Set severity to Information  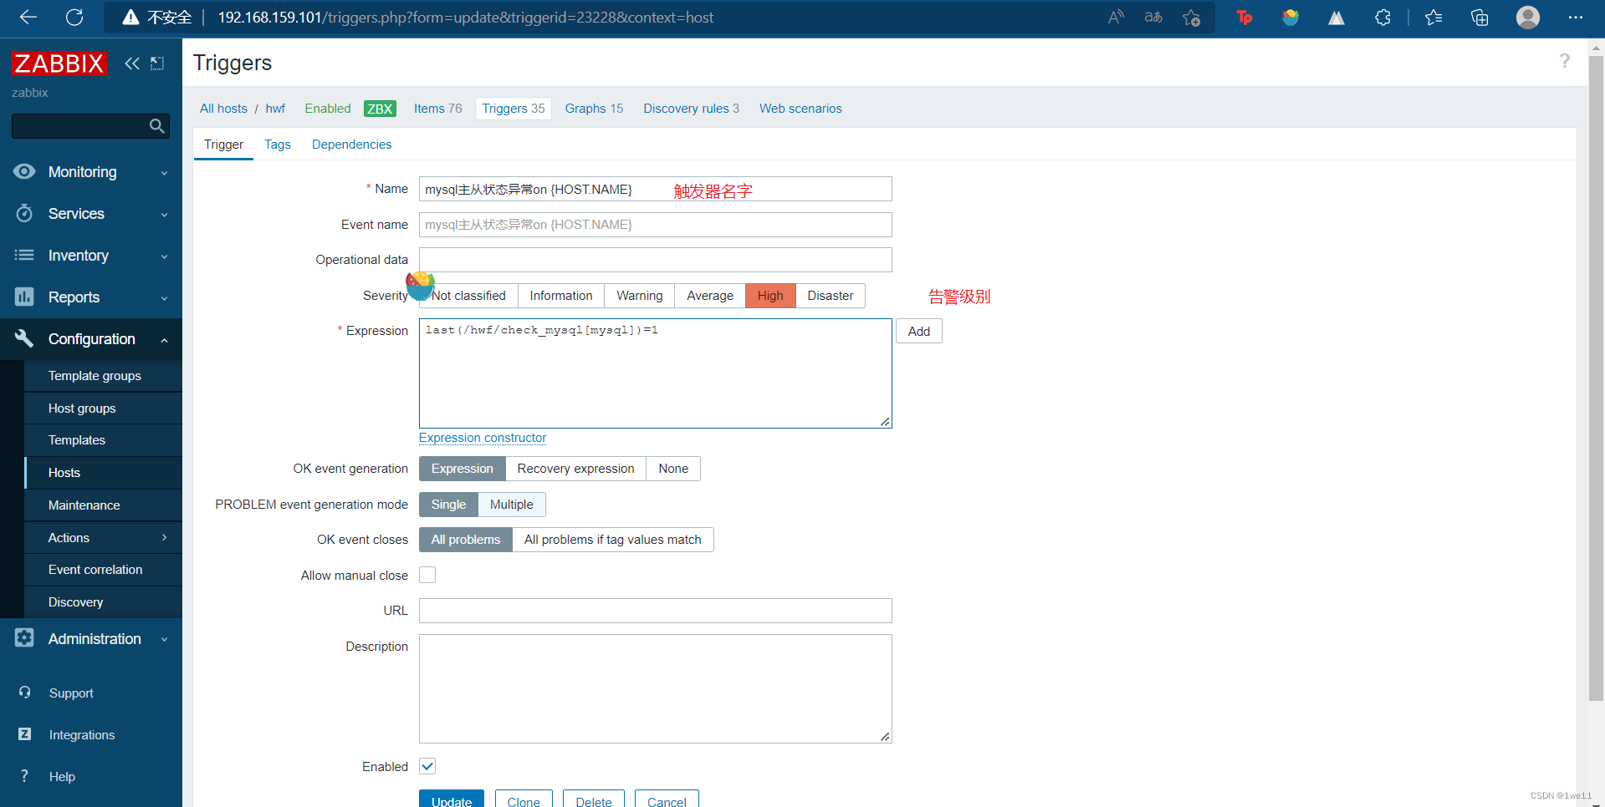click(x=561, y=296)
